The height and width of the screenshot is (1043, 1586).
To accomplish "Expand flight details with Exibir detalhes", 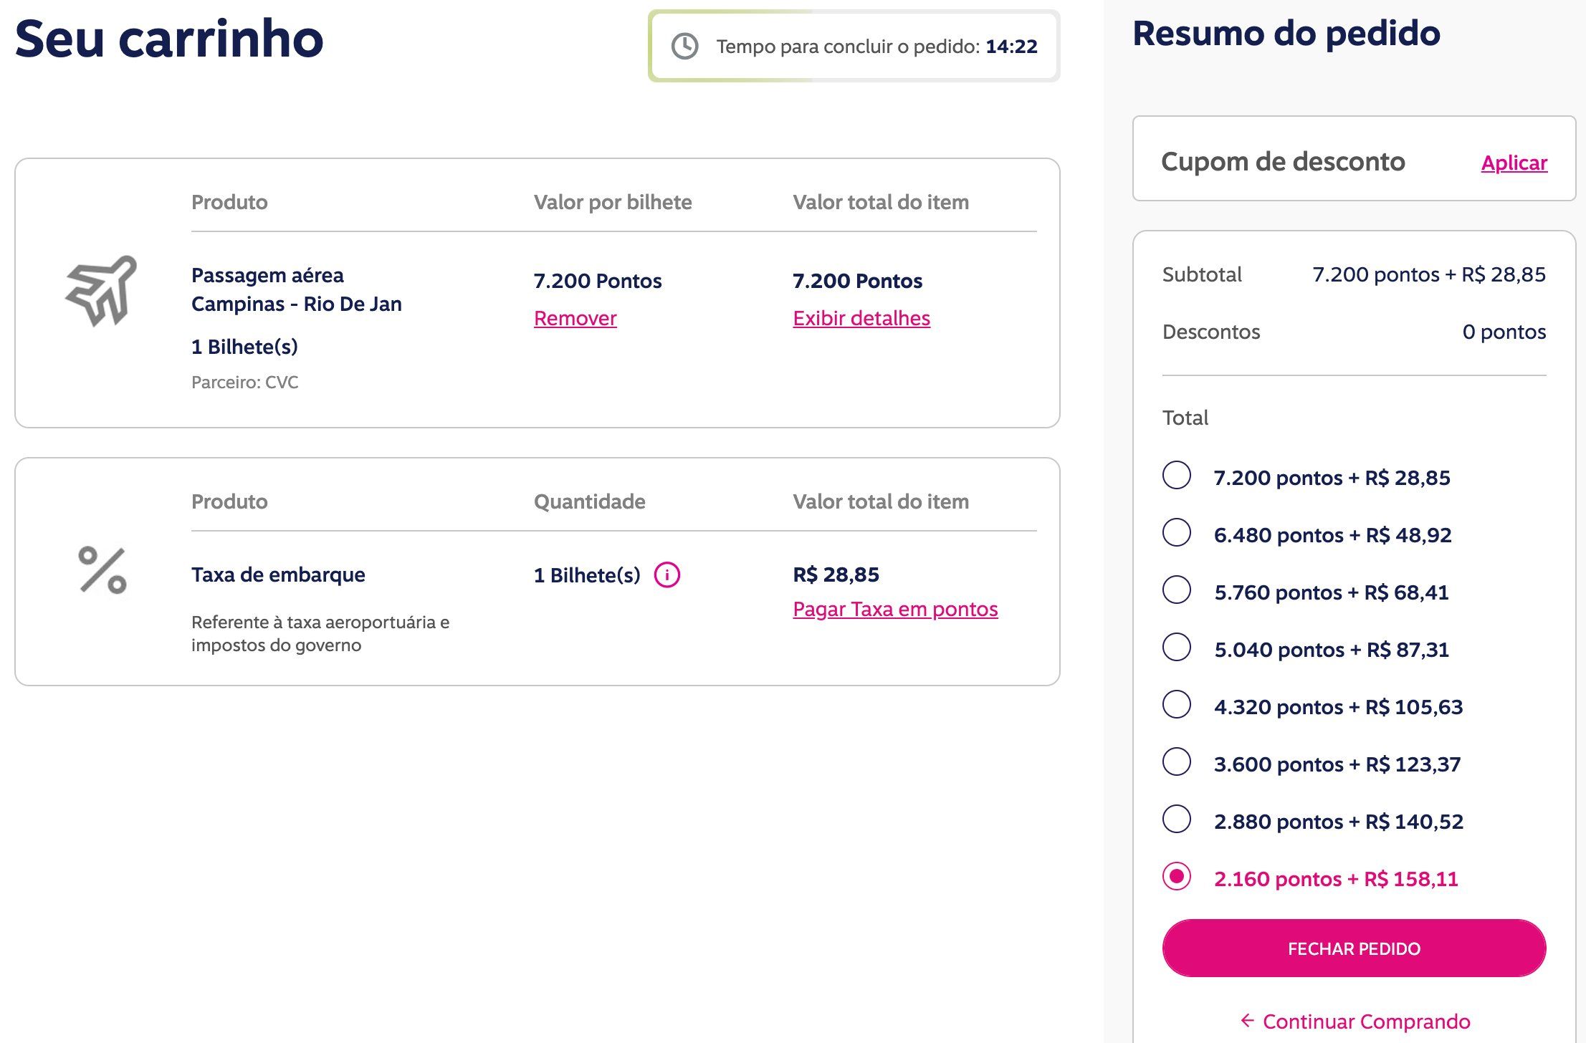I will [861, 318].
